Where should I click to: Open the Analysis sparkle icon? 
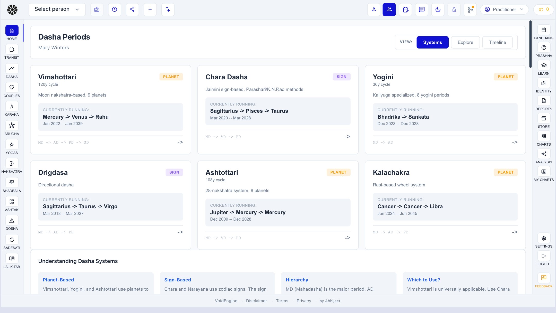pyautogui.click(x=544, y=154)
